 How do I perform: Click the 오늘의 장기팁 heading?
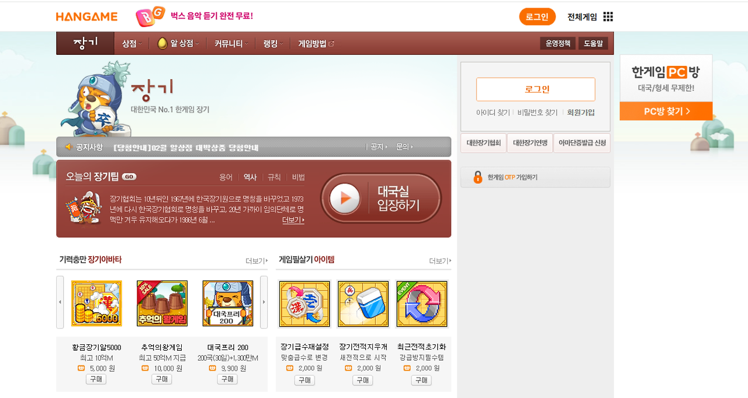tap(93, 177)
